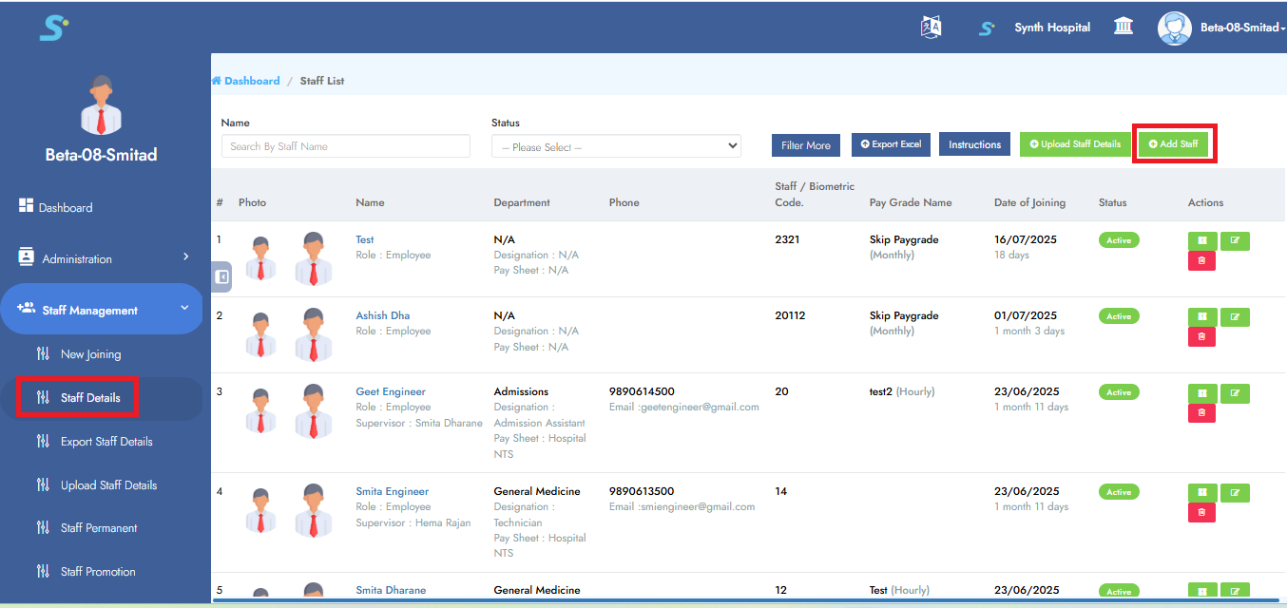The image size is (1287, 608).
Task: Click the Search By Staff Name field
Action: click(x=345, y=146)
